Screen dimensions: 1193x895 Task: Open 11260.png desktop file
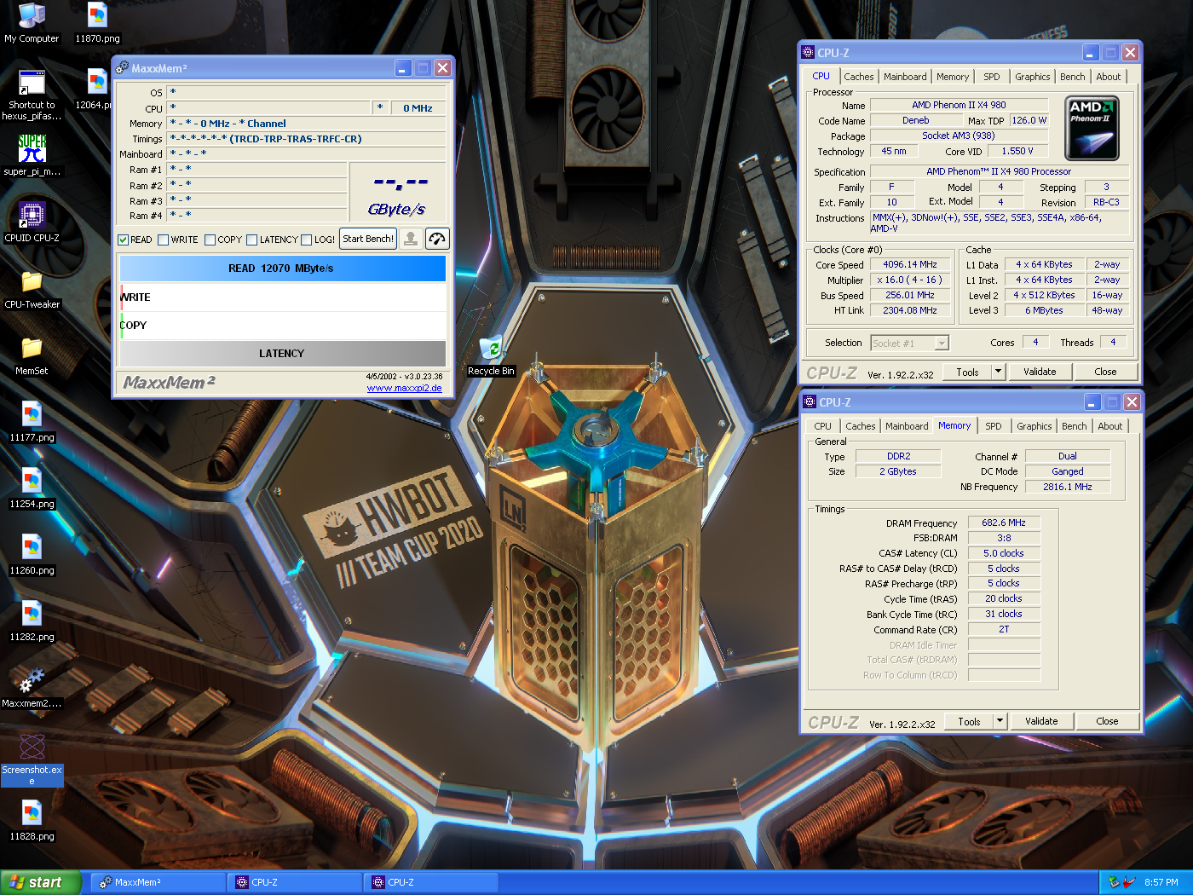point(32,555)
